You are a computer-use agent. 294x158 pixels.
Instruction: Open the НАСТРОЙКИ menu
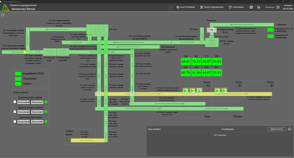(x=186, y=7)
